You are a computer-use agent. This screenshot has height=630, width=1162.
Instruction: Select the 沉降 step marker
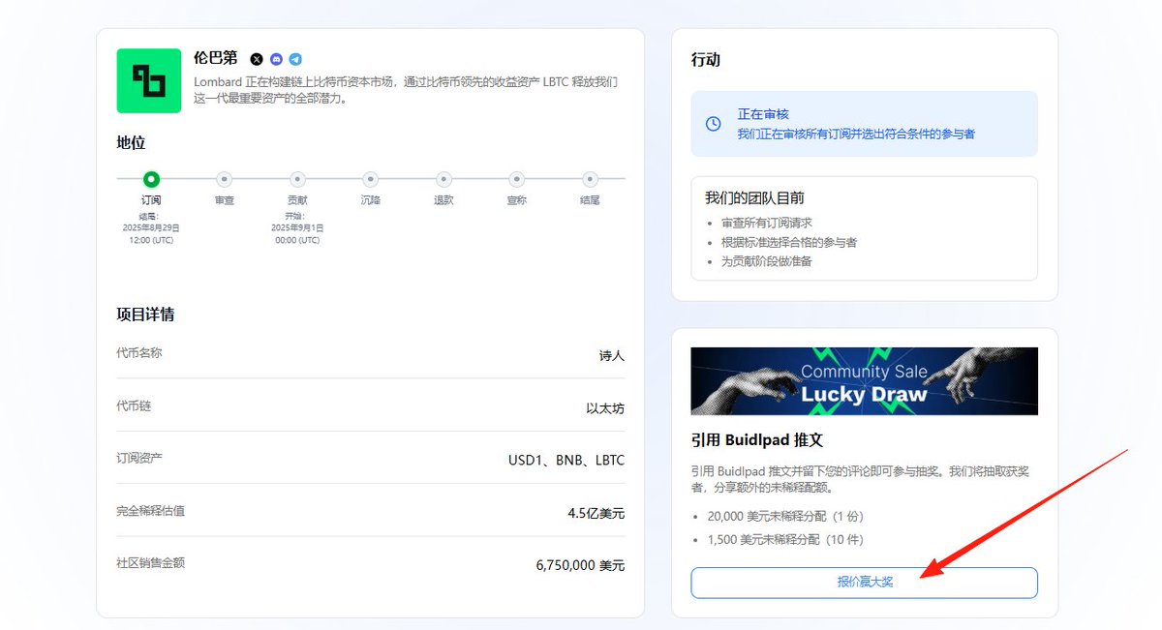coord(370,179)
